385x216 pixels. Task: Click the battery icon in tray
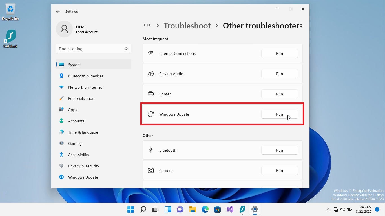[x=350, y=209]
